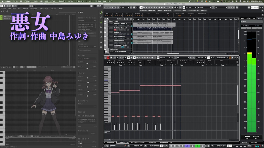Select the Erase tool in key editor toolbar
The image size is (264, 148).
click(x=137, y=58)
